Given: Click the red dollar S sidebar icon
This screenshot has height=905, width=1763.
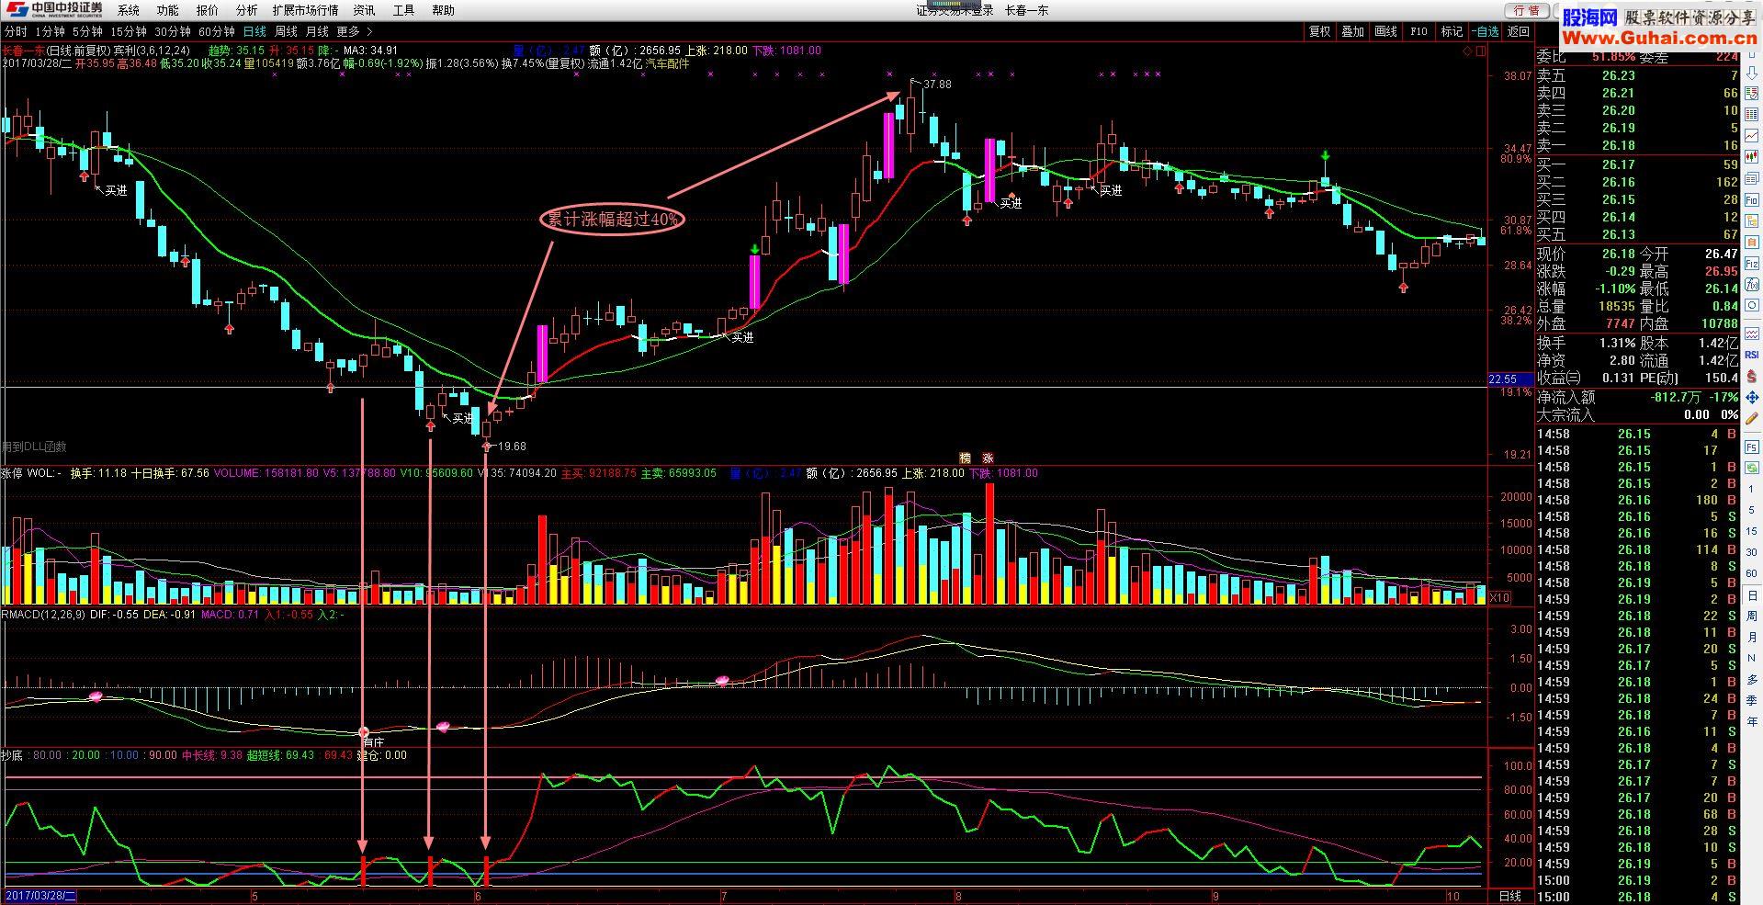Looking at the screenshot, I should coord(1752,377).
